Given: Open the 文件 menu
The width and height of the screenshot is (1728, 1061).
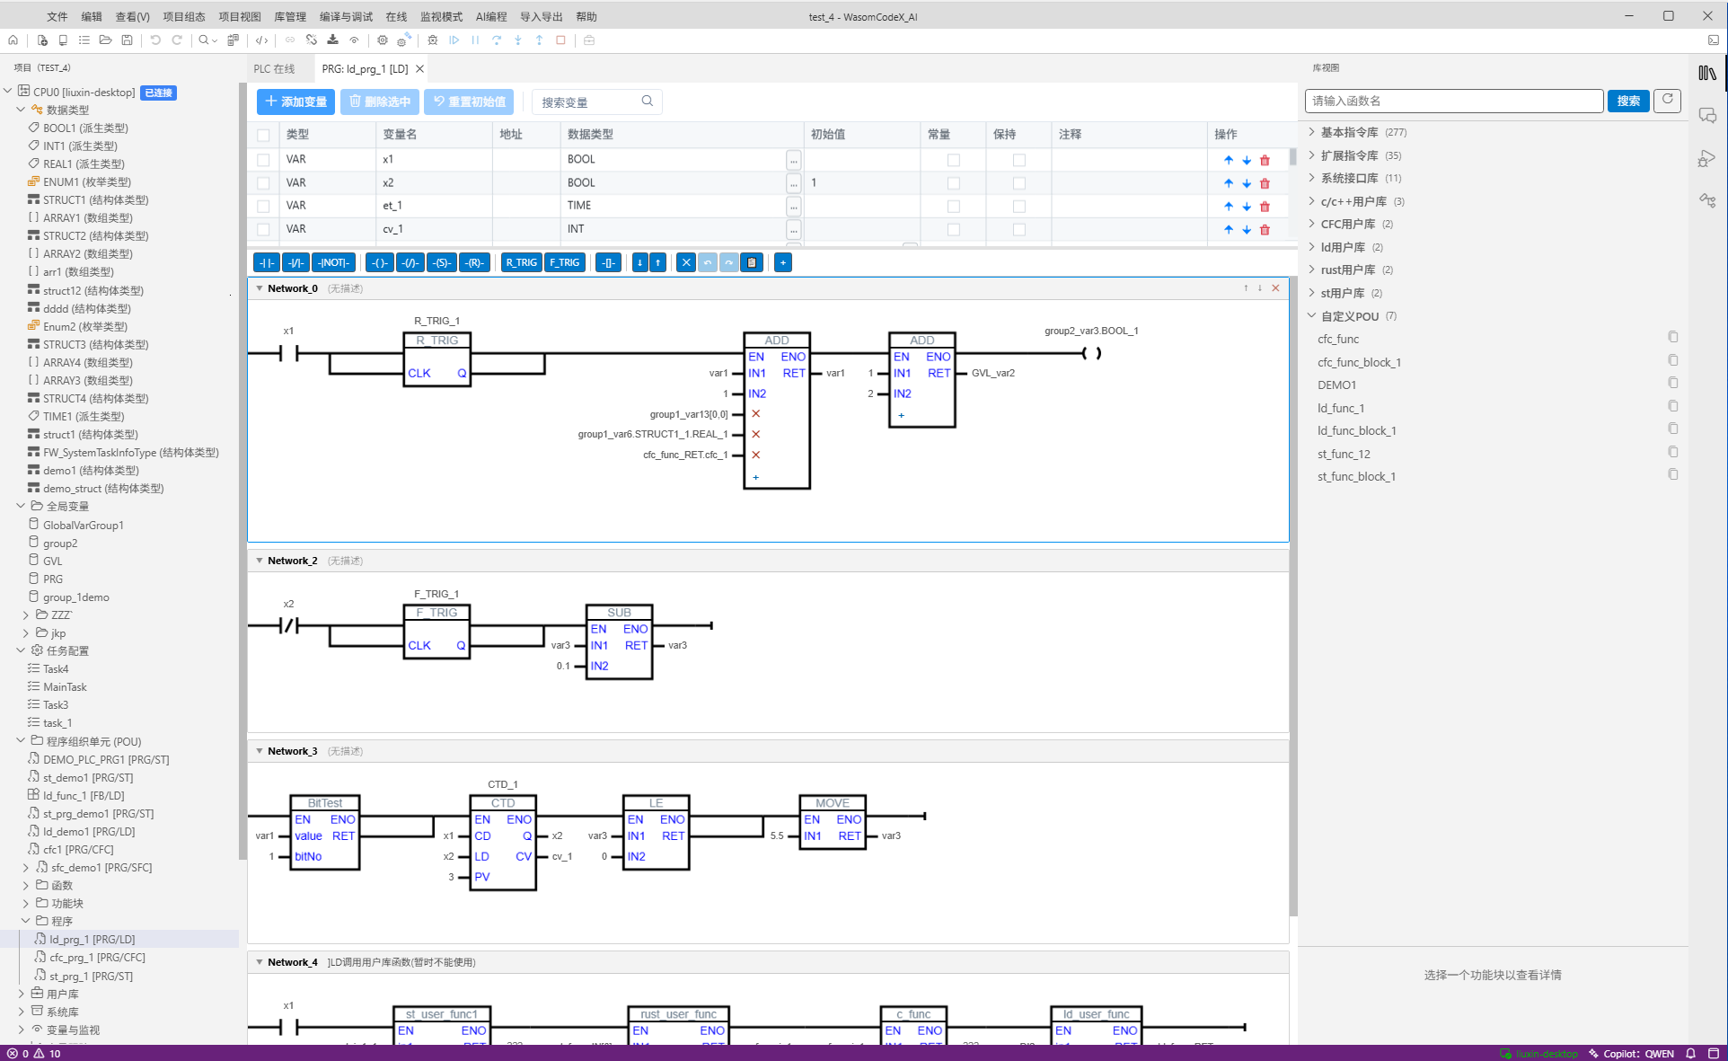Looking at the screenshot, I should (x=57, y=16).
